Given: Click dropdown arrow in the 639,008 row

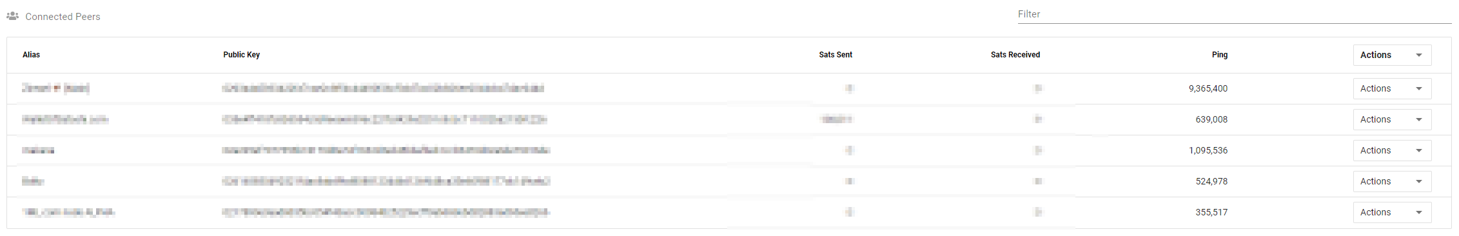Looking at the screenshot, I should [x=1418, y=120].
